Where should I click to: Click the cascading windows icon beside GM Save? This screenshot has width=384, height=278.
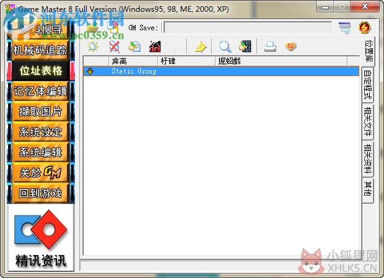344,28
